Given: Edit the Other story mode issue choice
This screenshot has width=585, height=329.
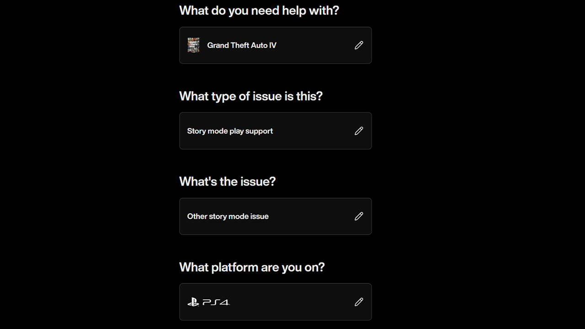Looking at the screenshot, I should click(x=359, y=216).
